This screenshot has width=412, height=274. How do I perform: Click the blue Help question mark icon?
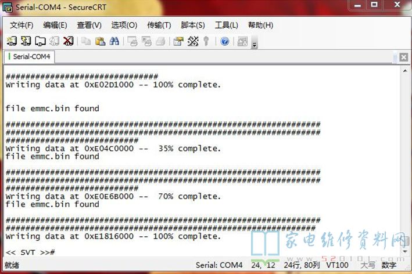(225, 41)
